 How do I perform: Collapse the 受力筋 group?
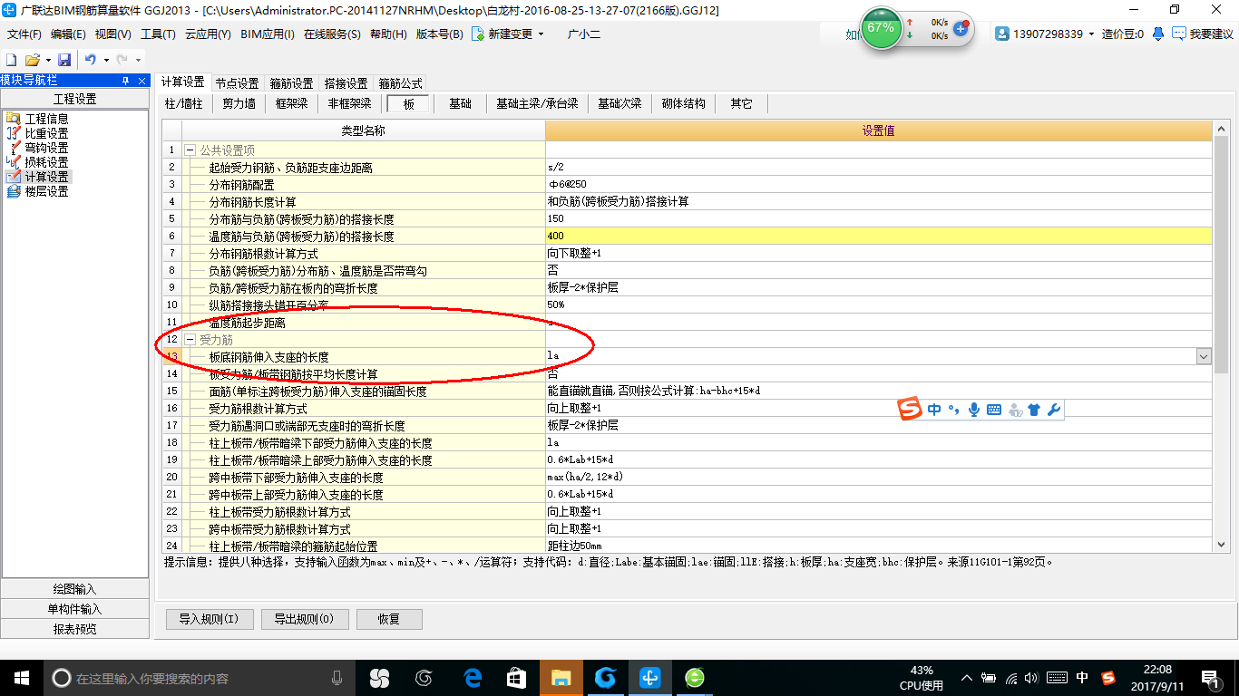[190, 340]
